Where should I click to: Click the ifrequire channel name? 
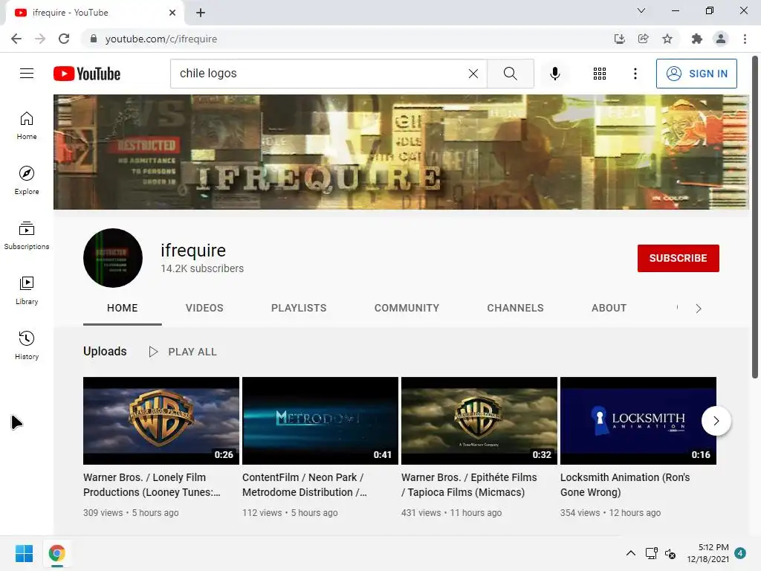click(193, 251)
